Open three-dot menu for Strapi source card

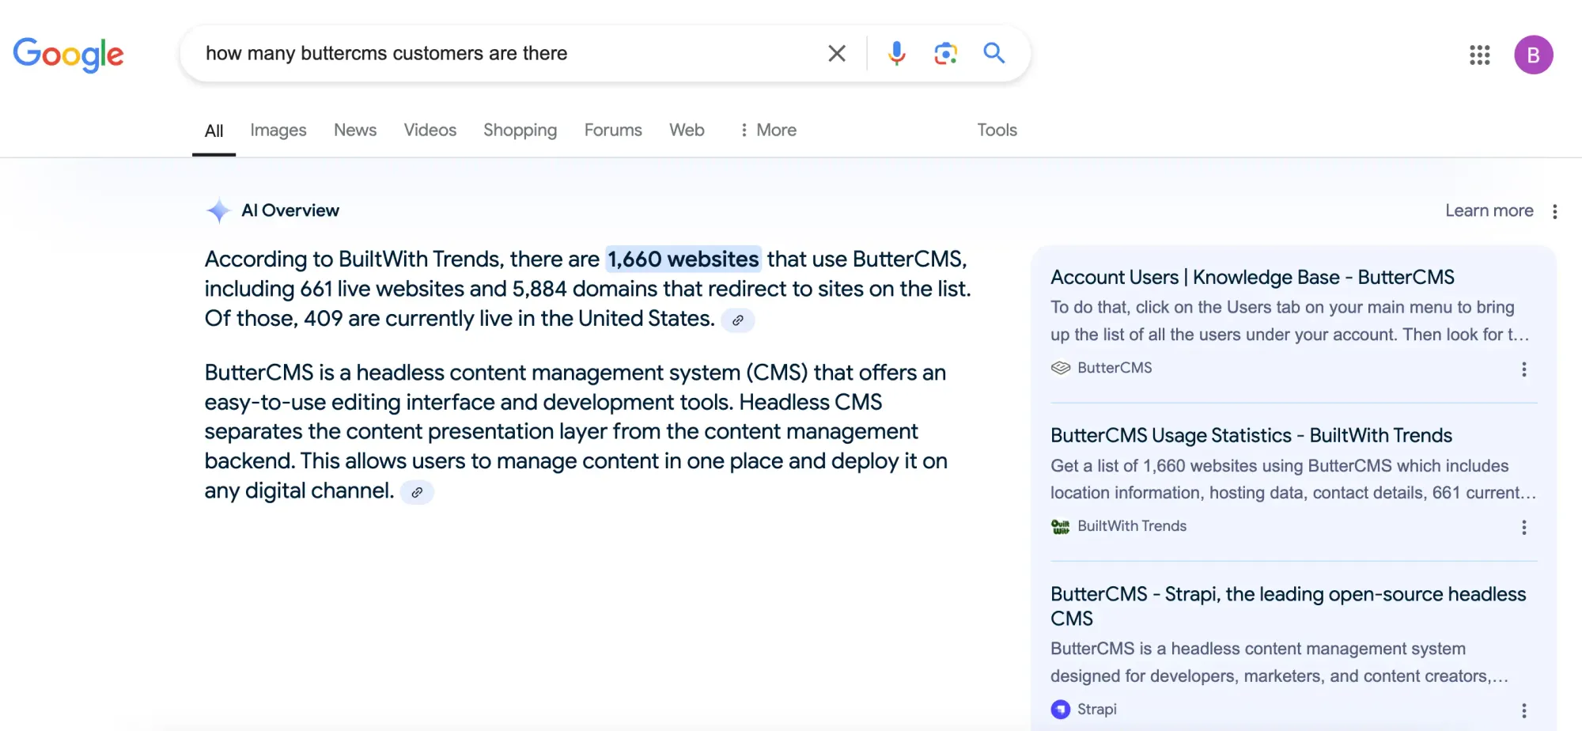click(1523, 710)
